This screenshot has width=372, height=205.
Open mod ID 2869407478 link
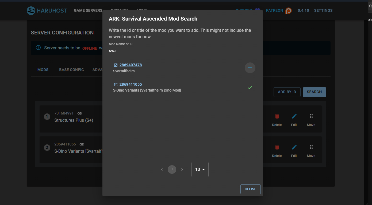click(131, 65)
